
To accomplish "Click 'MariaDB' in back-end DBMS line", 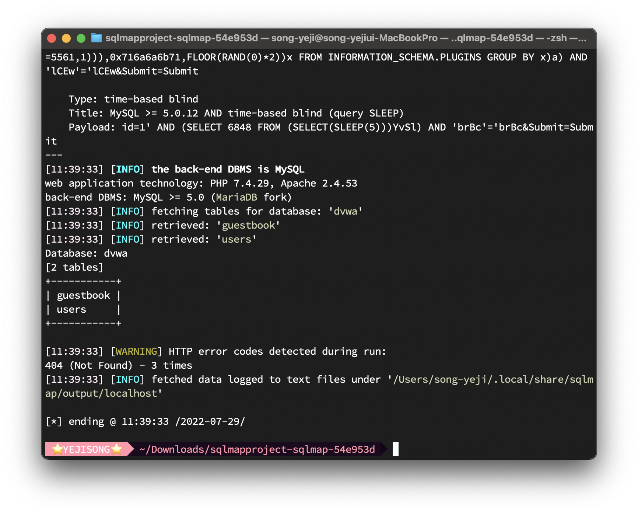I will click(236, 197).
